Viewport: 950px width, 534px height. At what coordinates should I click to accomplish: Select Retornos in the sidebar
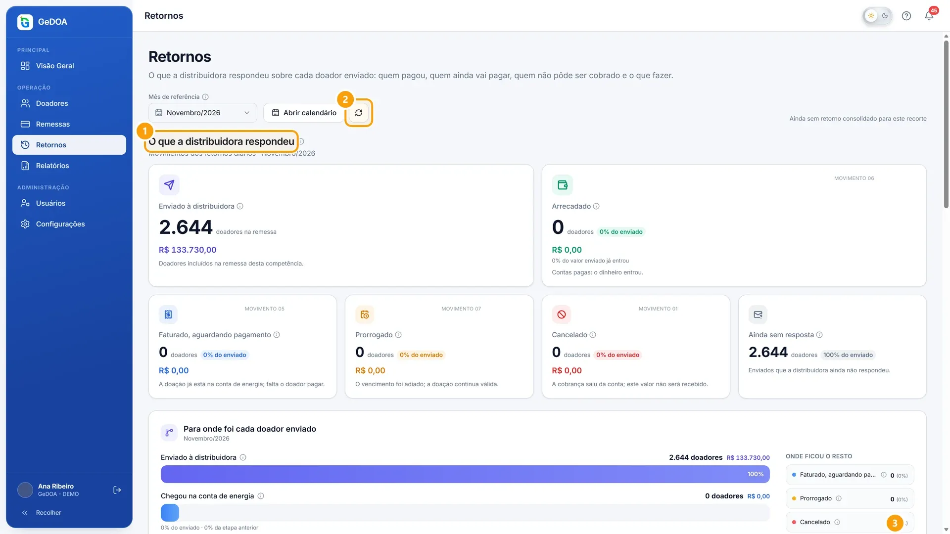(x=69, y=145)
